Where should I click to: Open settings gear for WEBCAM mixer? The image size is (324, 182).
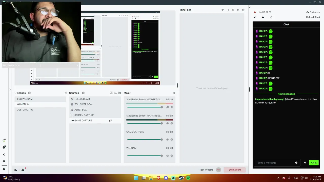pos(172,156)
